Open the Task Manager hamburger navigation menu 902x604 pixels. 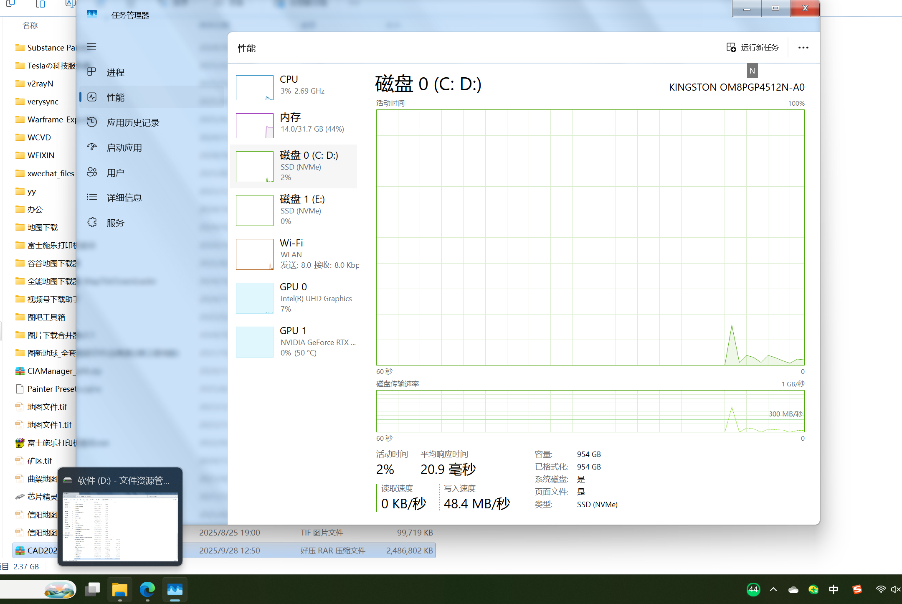pos(91,46)
